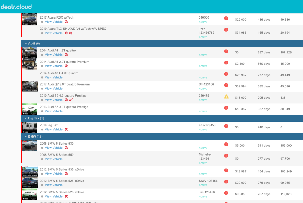Click the alert icon for 2018 Big Tex
The image size is (303, 203).
226,126
